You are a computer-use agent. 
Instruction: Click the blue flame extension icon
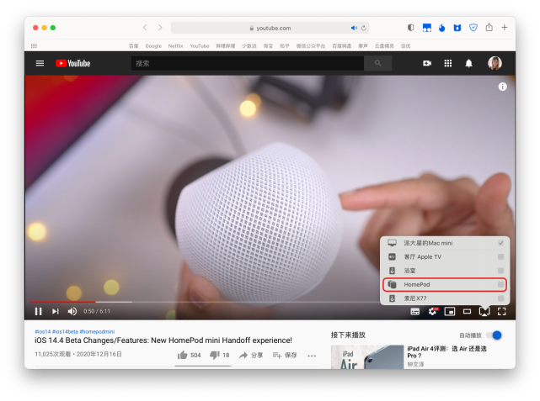click(442, 28)
